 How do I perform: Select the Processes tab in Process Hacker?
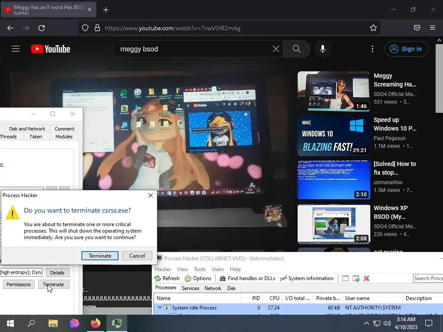click(x=166, y=287)
